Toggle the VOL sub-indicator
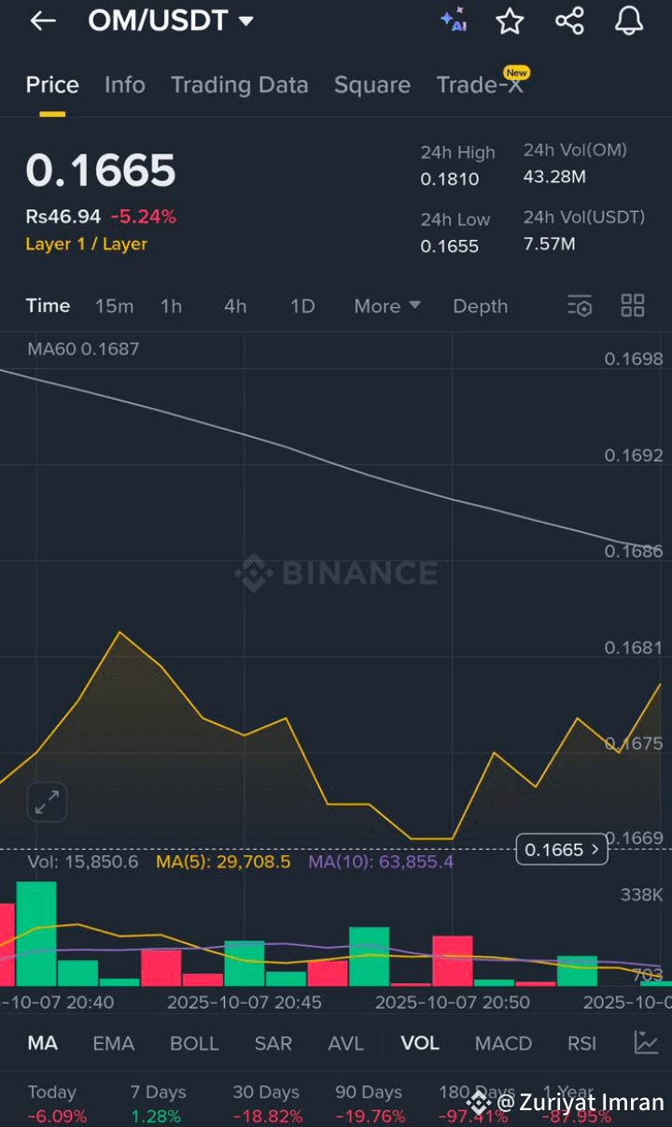The height and width of the screenshot is (1127, 672). click(x=420, y=1043)
